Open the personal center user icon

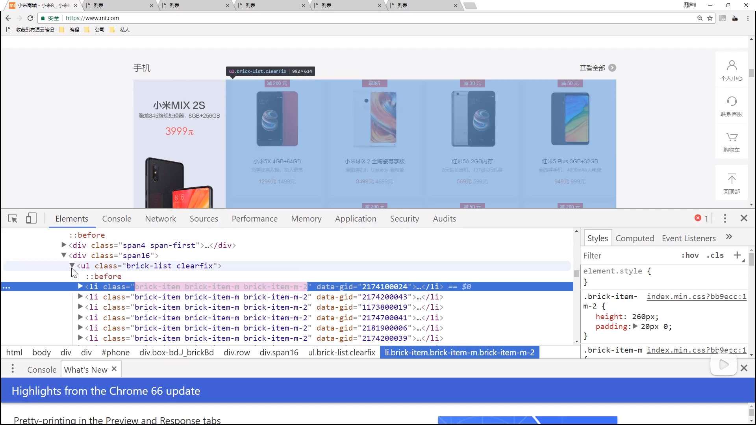click(x=732, y=65)
